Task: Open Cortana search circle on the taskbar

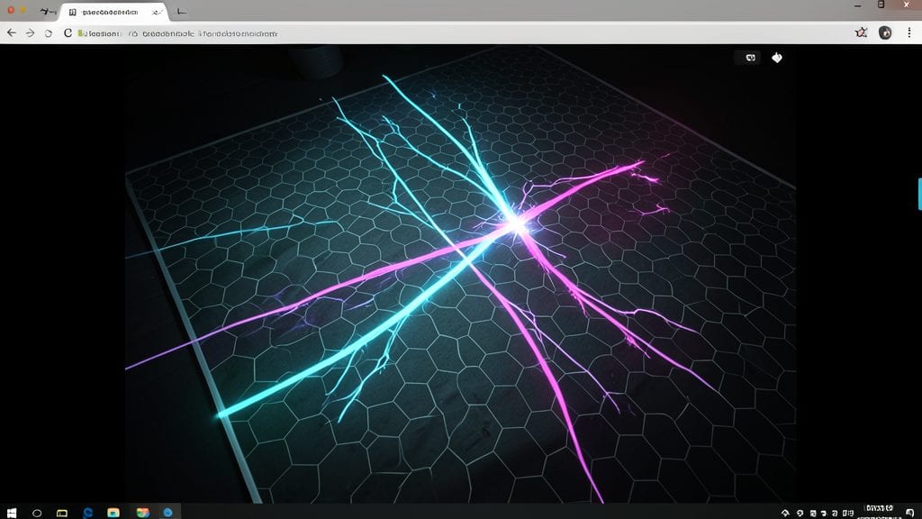Action: click(x=37, y=513)
